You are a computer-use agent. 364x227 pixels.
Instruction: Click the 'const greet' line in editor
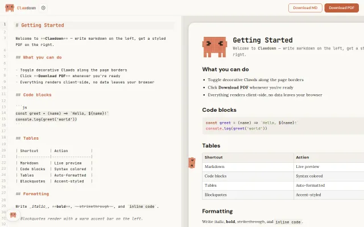click(x=62, y=113)
